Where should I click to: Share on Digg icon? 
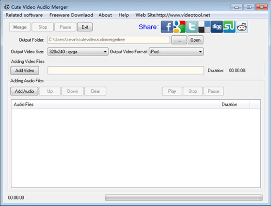tap(217, 27)
